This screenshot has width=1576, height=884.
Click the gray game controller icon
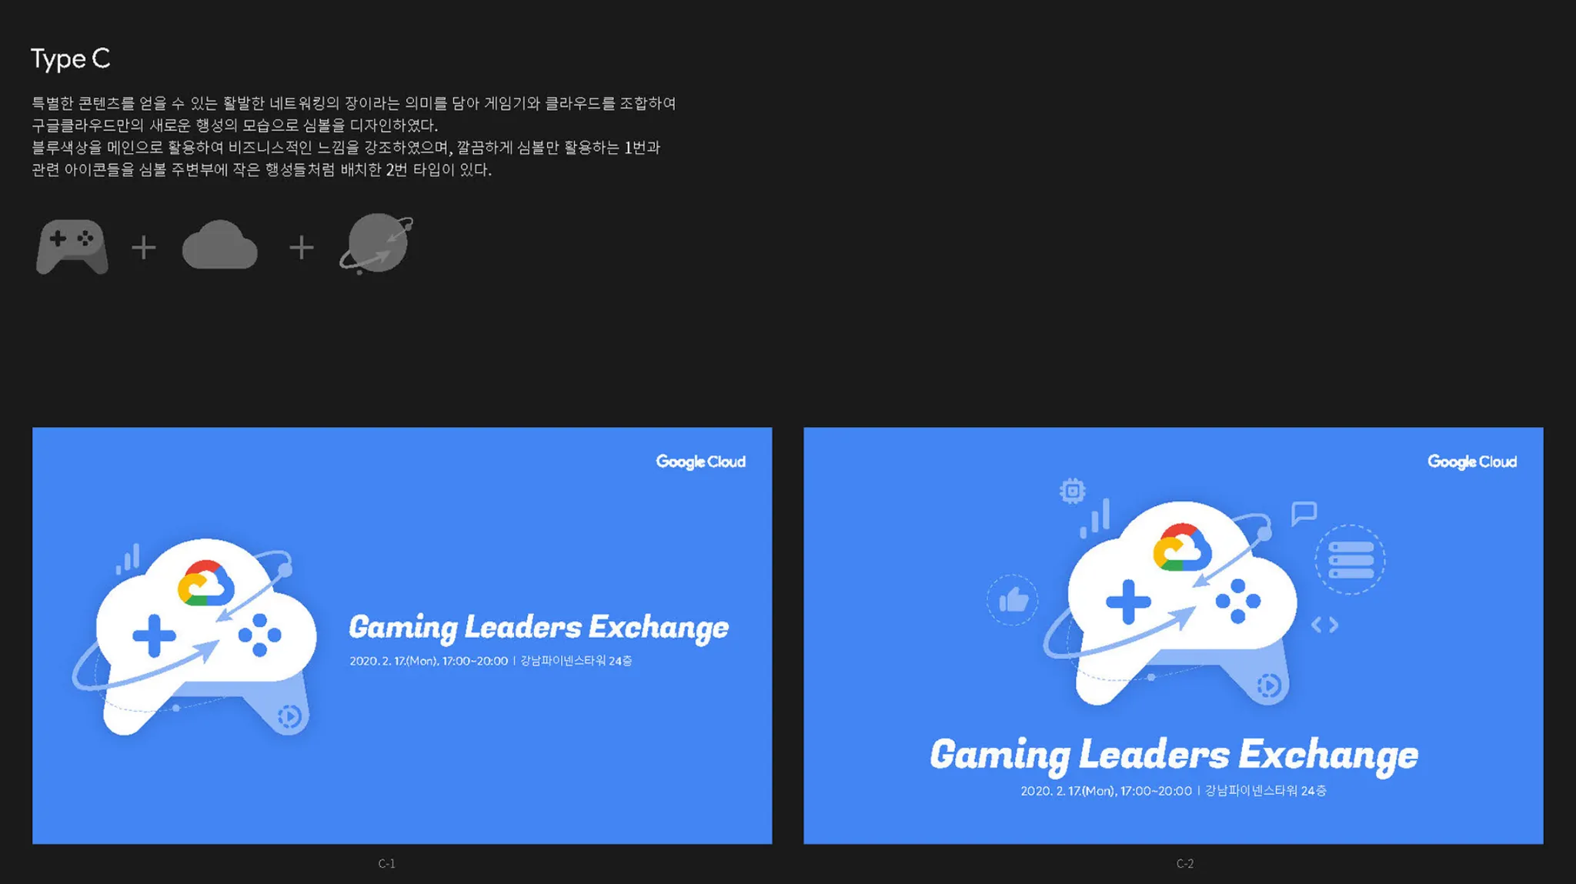coord(72,247)
